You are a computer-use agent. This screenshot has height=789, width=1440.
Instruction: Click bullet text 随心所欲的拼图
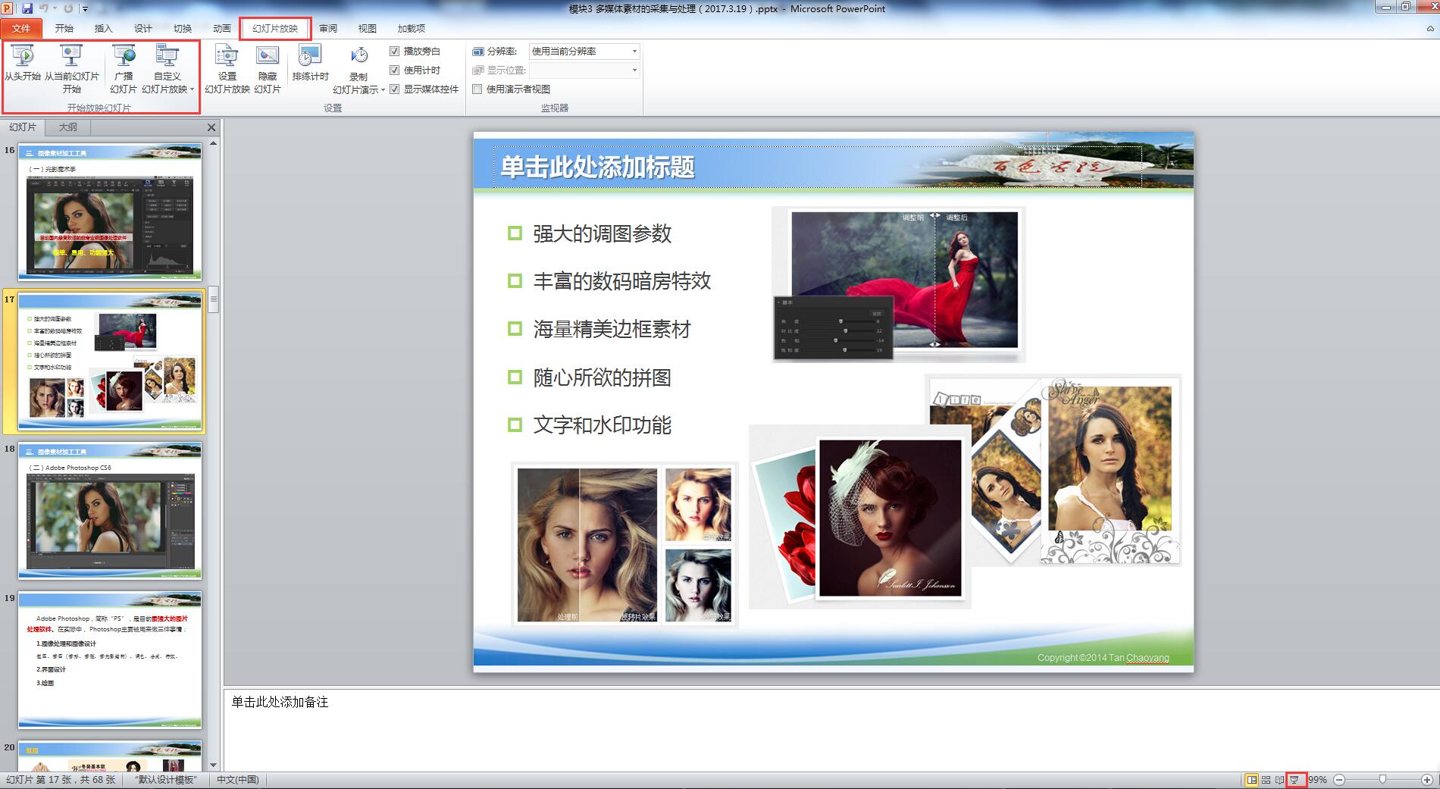click(602, 377)
